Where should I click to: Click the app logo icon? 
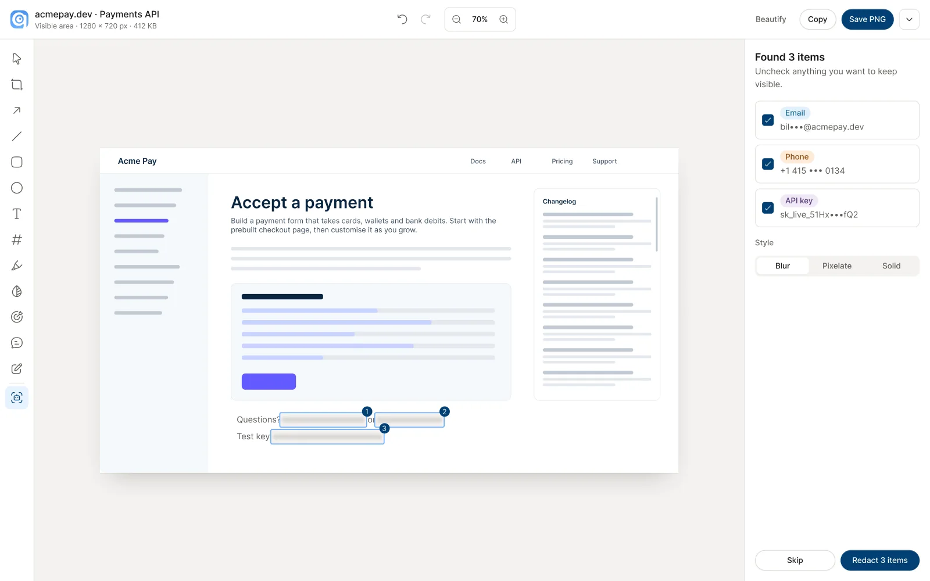pyautogui.click(x=19, y=19)
